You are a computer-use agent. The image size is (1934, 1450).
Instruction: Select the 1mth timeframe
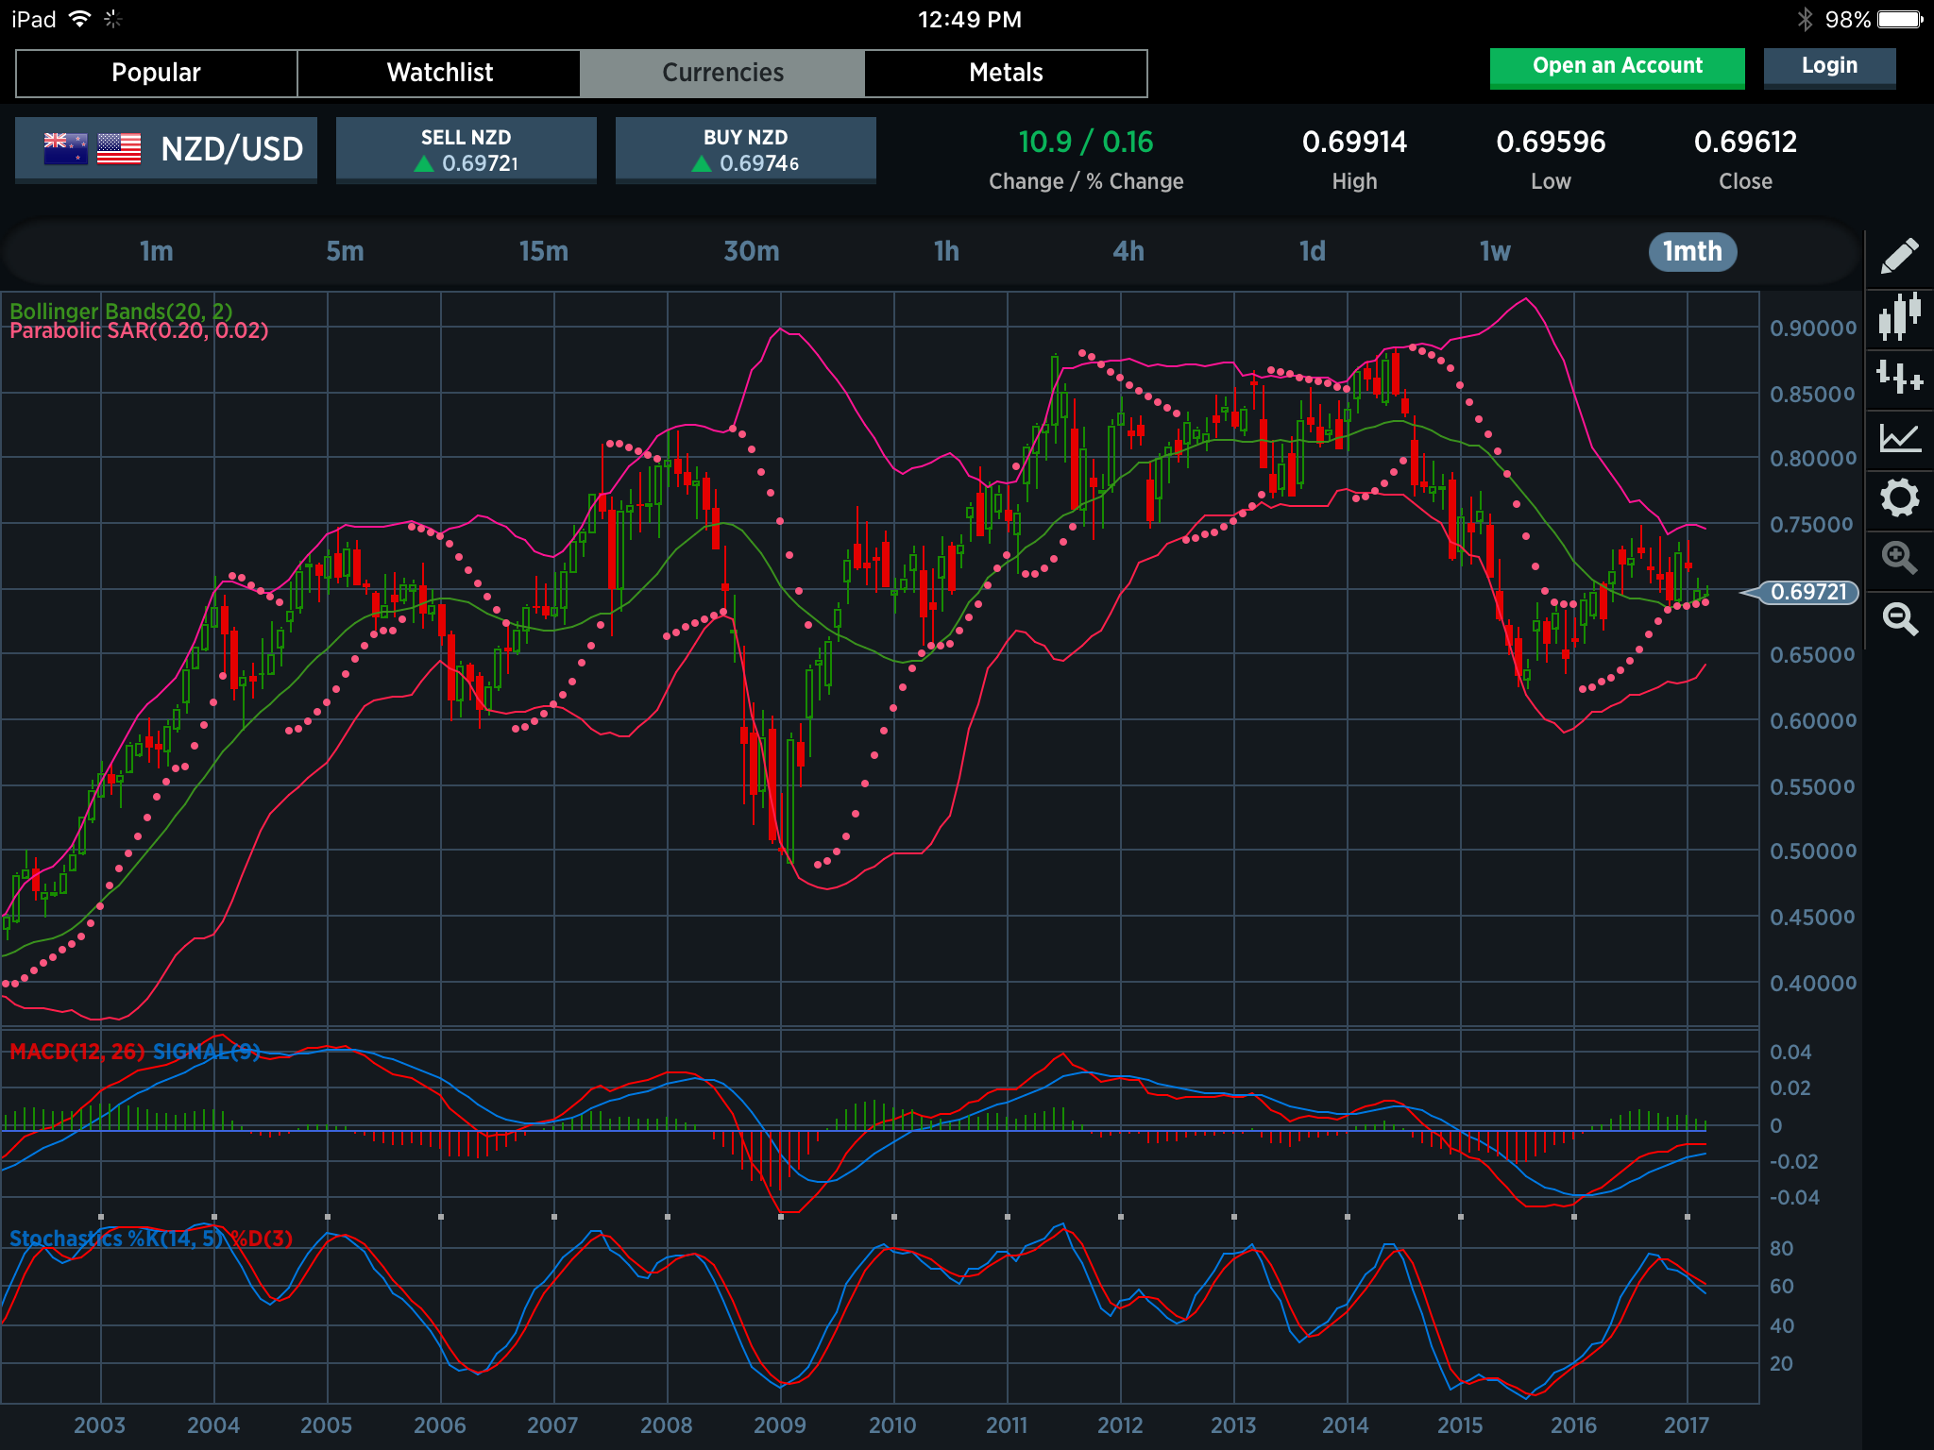tap(1692, 252)
